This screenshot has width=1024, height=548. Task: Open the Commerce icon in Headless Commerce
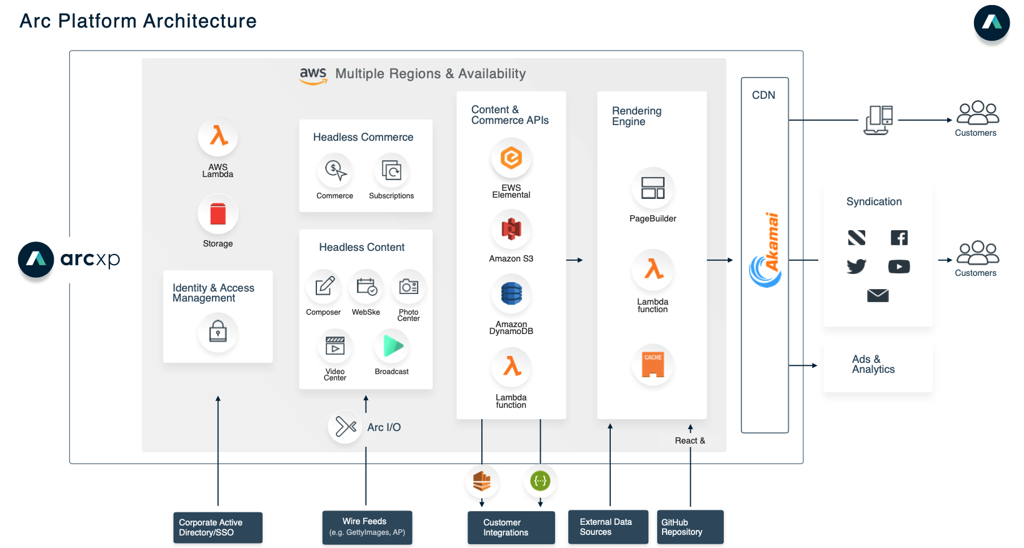coord(335,170)
